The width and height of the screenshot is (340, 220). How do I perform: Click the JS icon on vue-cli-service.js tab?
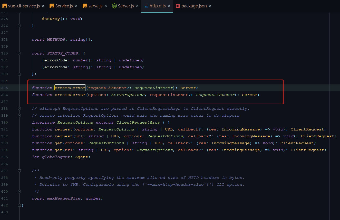point(4,6)
